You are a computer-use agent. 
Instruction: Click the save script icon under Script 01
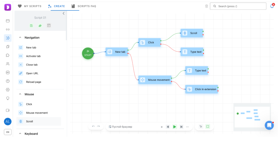click(31, 26)
